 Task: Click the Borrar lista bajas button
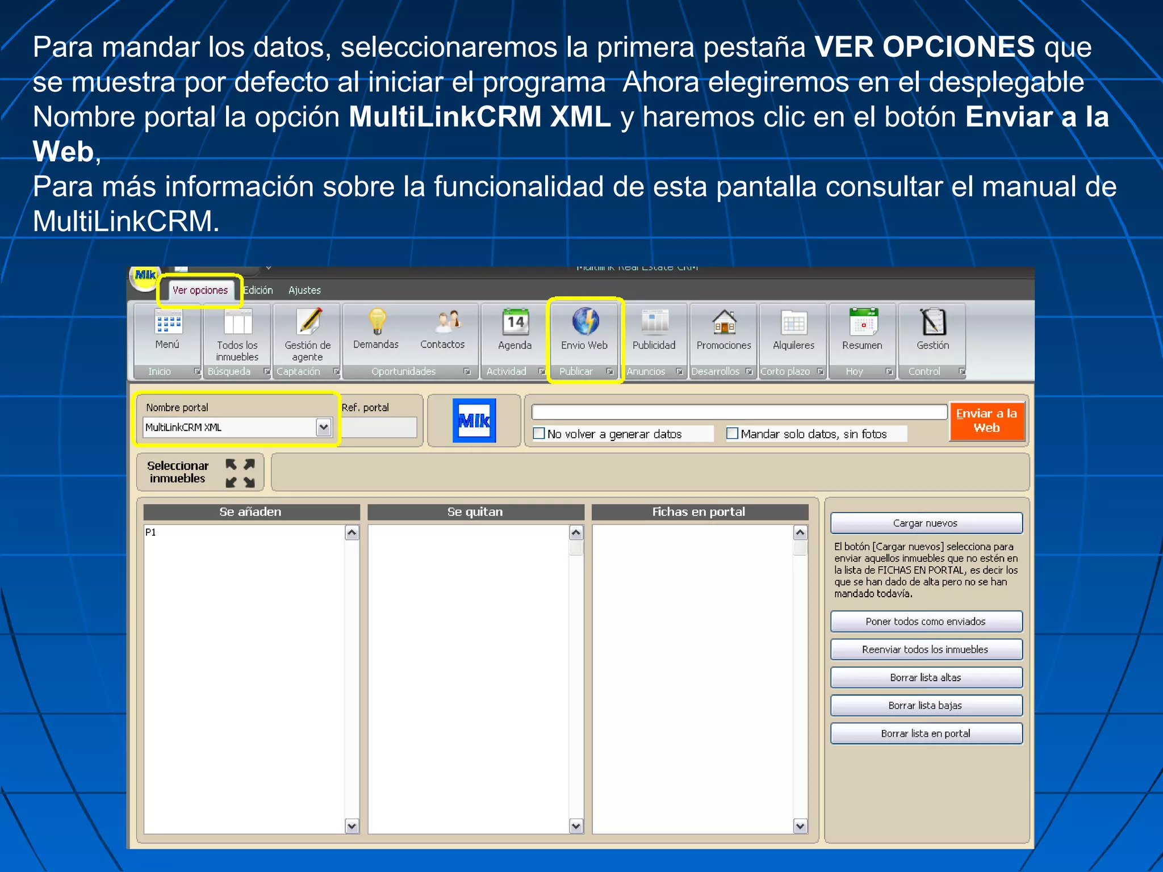(x=926, y=705)
